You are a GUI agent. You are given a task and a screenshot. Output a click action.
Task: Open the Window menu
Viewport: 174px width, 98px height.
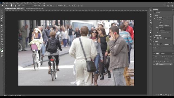(x=39, y=3)
